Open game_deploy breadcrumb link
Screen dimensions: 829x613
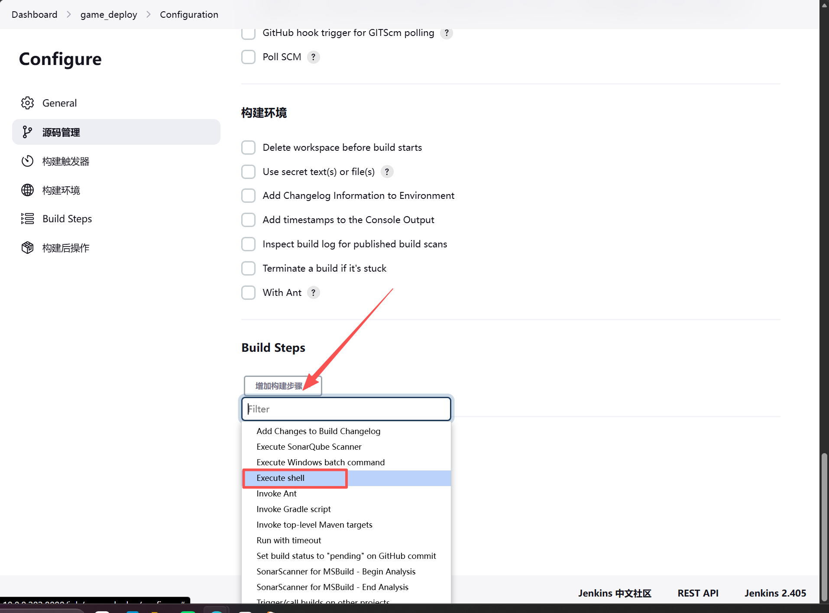(109, 15)
